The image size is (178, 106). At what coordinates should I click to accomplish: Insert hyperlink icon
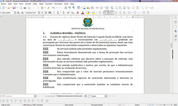coord(112,8)
